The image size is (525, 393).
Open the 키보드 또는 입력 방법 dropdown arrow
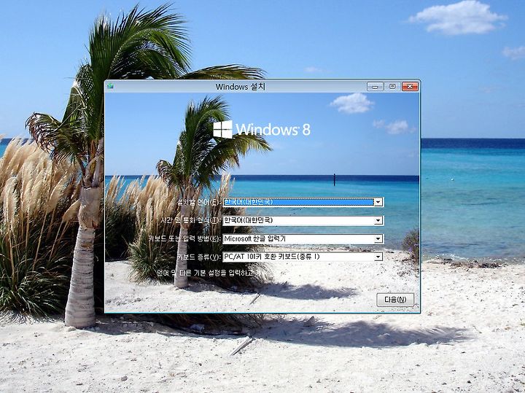[378, 239]
